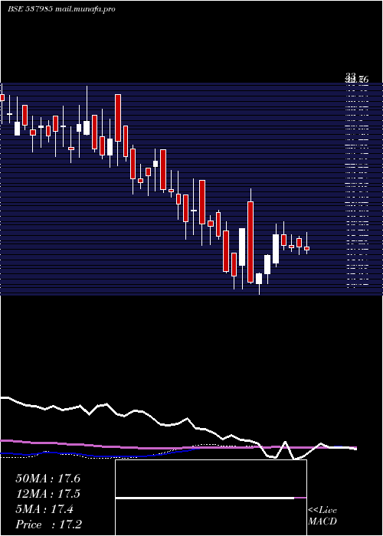Click the tallest red candlestick near the chart low

click(250, 242)
